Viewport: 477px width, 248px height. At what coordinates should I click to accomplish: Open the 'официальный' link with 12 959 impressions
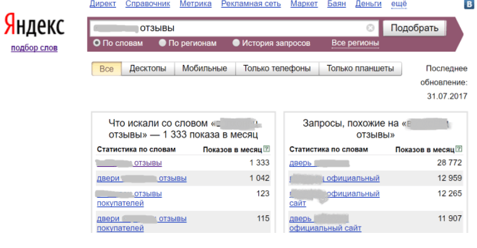tap(335, 178)
